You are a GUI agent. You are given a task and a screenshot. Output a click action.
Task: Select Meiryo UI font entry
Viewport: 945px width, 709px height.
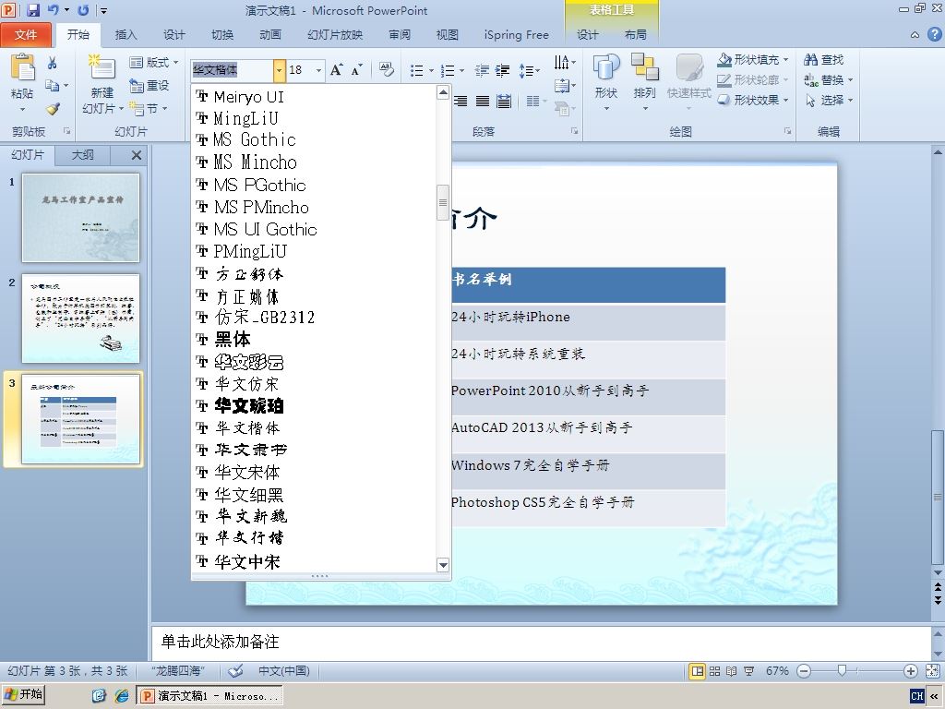[x=314, y=96]
